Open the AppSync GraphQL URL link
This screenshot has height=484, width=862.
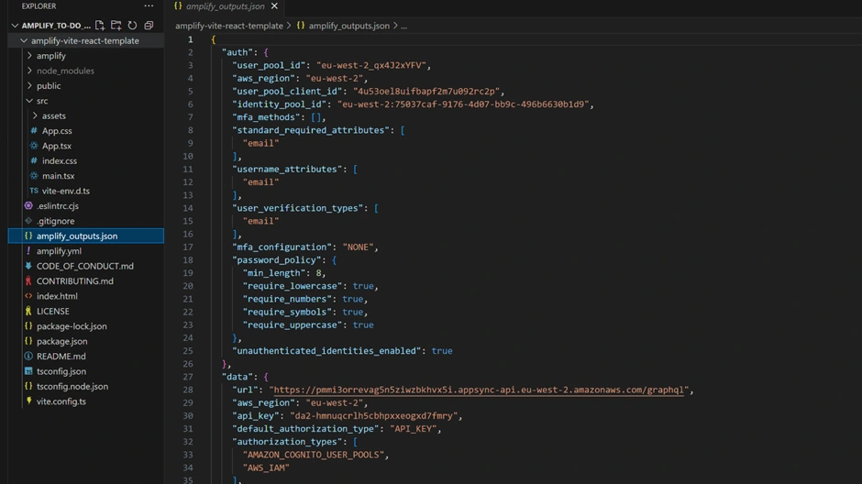pos(478,390)
